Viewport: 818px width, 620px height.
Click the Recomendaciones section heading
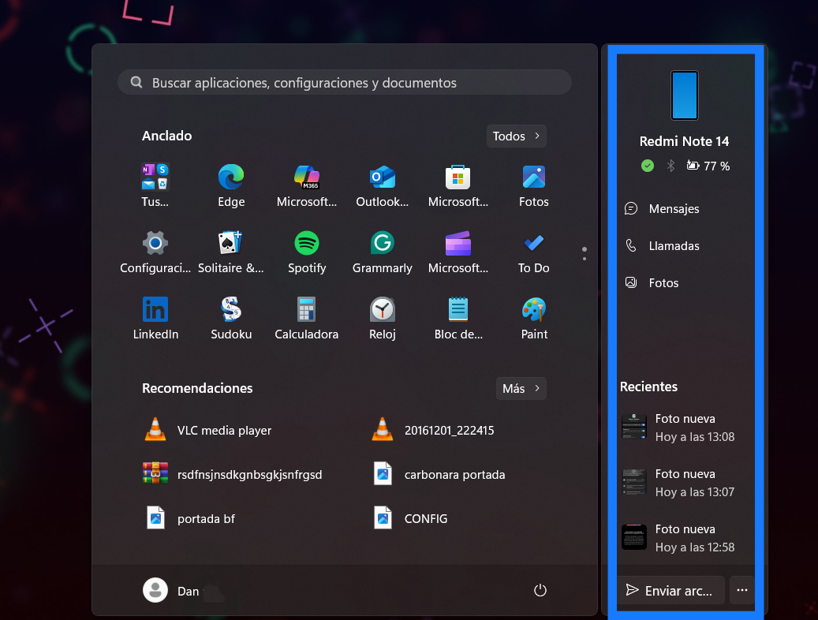(x=197, y=388)
